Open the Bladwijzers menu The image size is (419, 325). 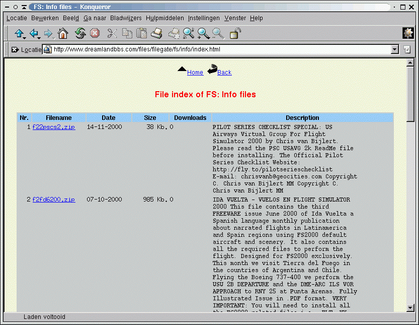[126, 18]
